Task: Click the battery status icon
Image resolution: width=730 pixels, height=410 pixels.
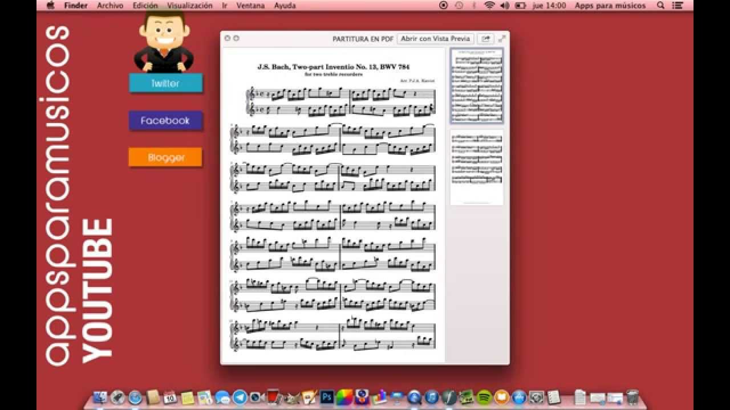Action: [520, 5]
